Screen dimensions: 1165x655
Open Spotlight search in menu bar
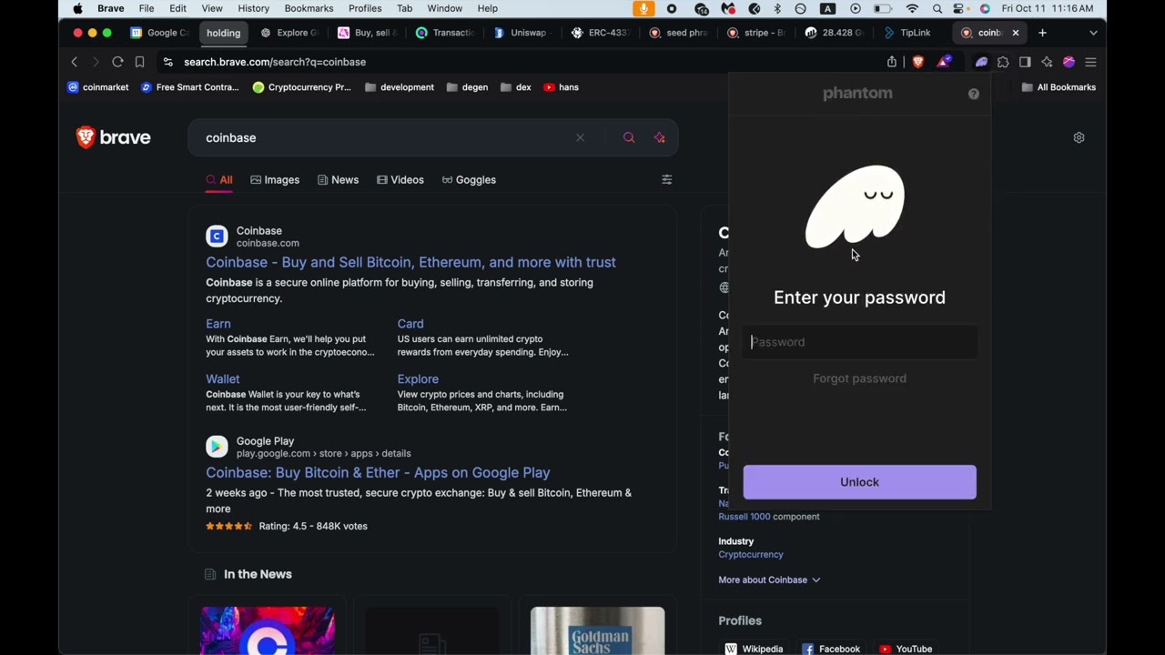937,8
